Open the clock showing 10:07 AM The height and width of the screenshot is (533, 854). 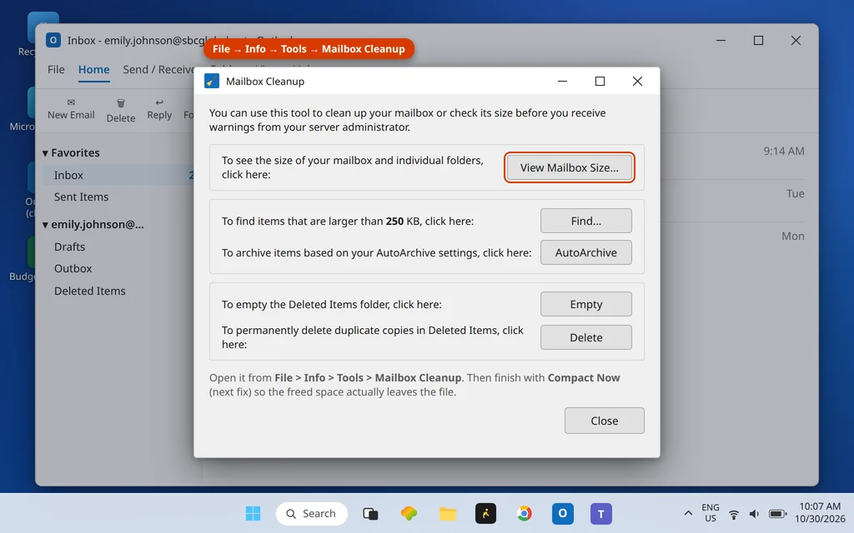coord(820,513)
